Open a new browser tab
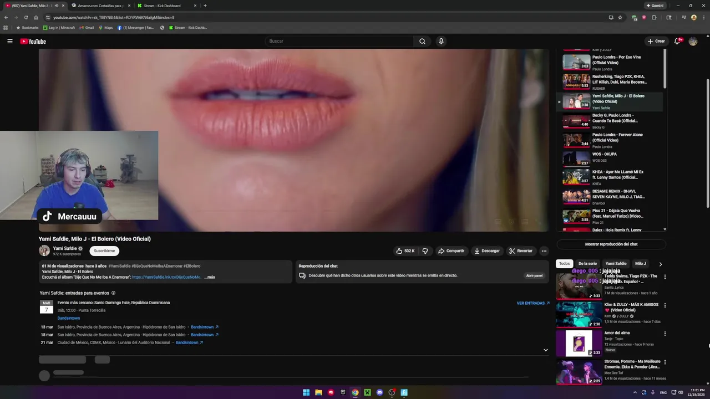This screenshot has width=710, height=399. tap(205, 6)
